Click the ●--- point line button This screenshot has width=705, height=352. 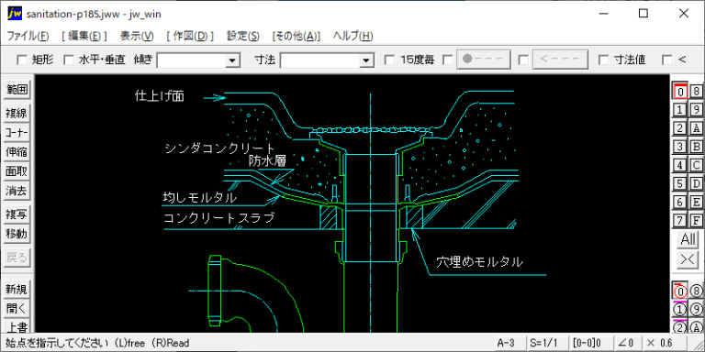coord(485,60)
